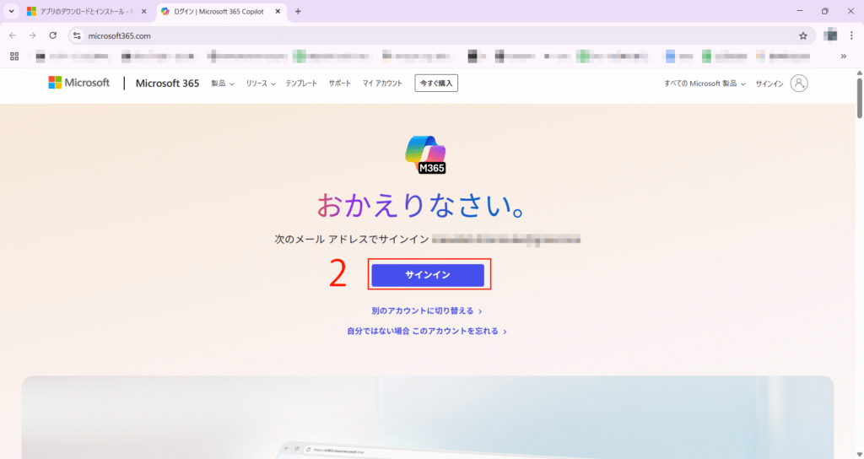Open Chrome's three-dot menu

[851, 35]
